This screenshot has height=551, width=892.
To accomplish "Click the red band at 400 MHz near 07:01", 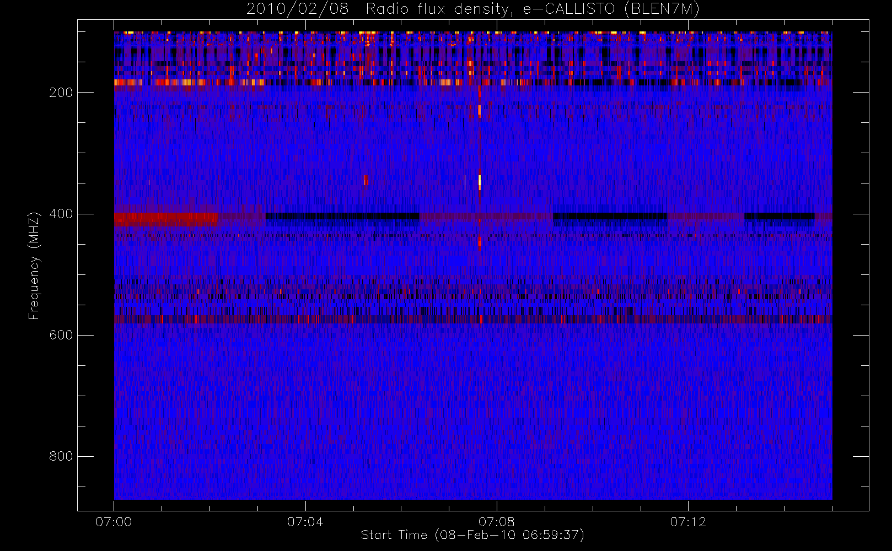I will coord(165,219).
